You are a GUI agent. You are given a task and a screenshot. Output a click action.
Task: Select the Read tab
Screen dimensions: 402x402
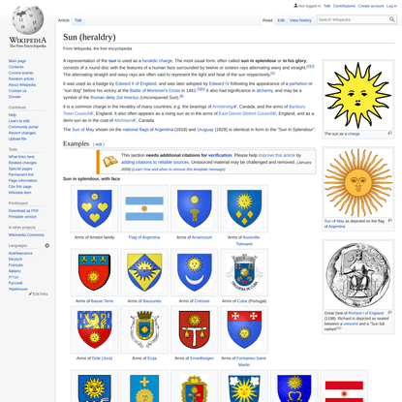pos(267,20)
